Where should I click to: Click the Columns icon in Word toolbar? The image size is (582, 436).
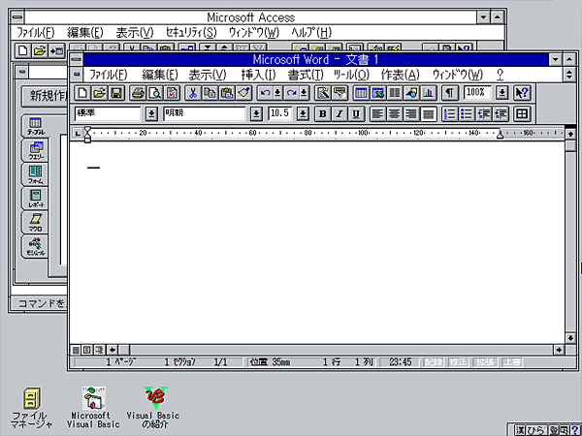point(395,93)
